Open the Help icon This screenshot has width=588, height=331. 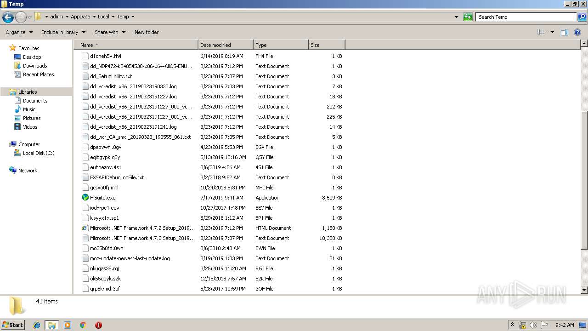[x=578, y=32]
